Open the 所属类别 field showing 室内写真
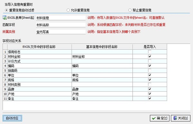 coord(61,32)
